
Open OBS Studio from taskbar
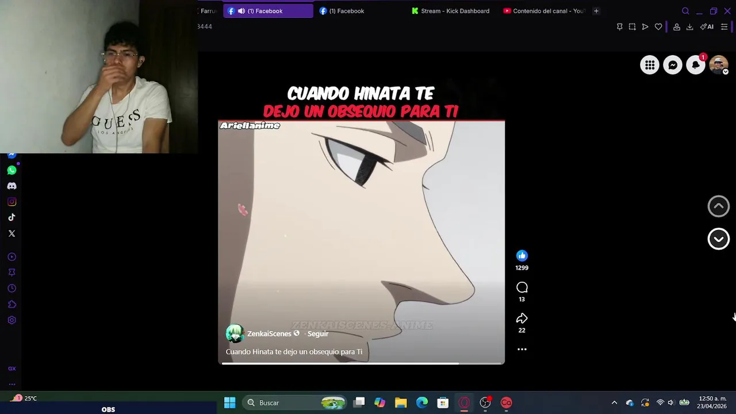[x=485, y=402]
